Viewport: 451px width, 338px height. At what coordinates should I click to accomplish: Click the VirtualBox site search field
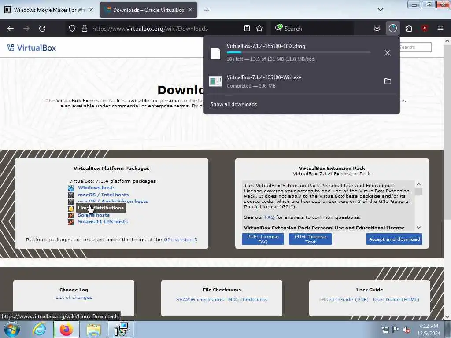pyautogui.click(x=415, y=47)
